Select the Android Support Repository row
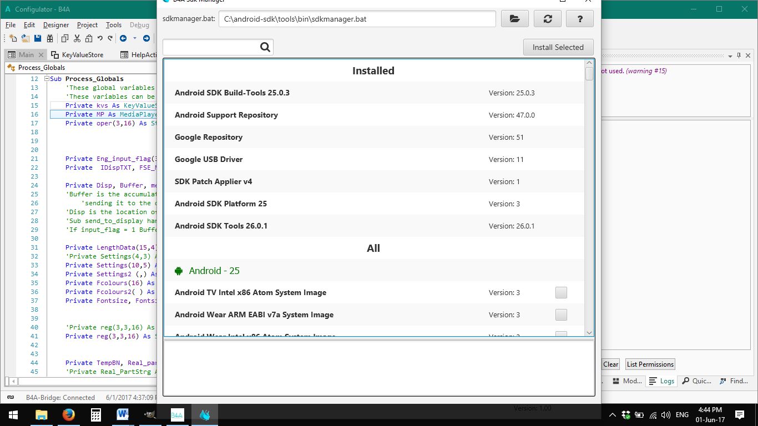Image resolution: width=758 pixels, height=426 pixels. coord(374,115)
